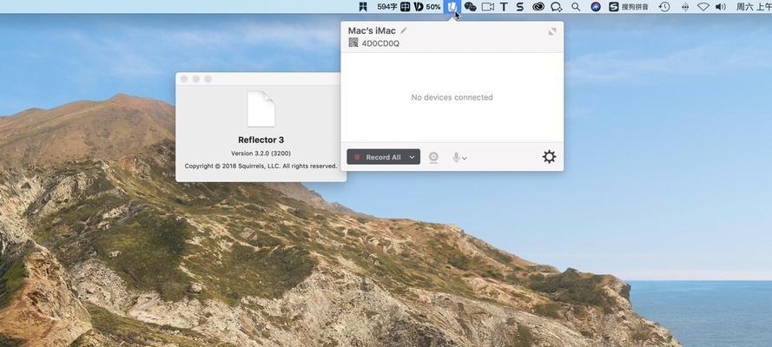Click the QR code icon beside 4D0CD0Q
The height and width of the screenshot is (347, 772).
(353, 43)
